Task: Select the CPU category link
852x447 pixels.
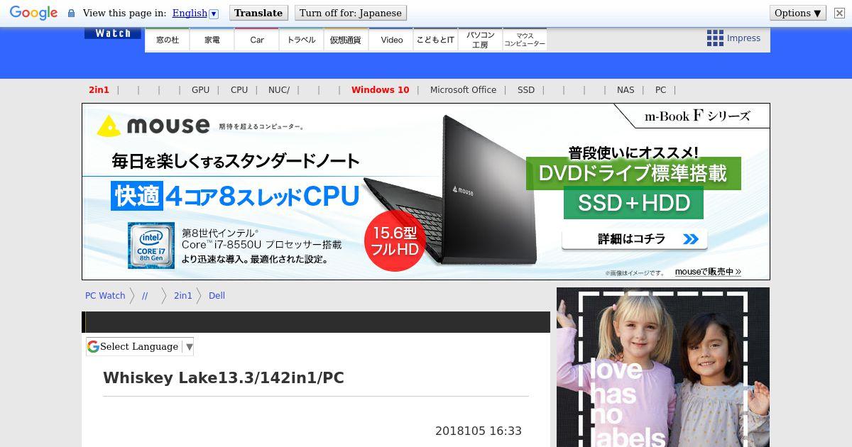Action: click(239, 90)
